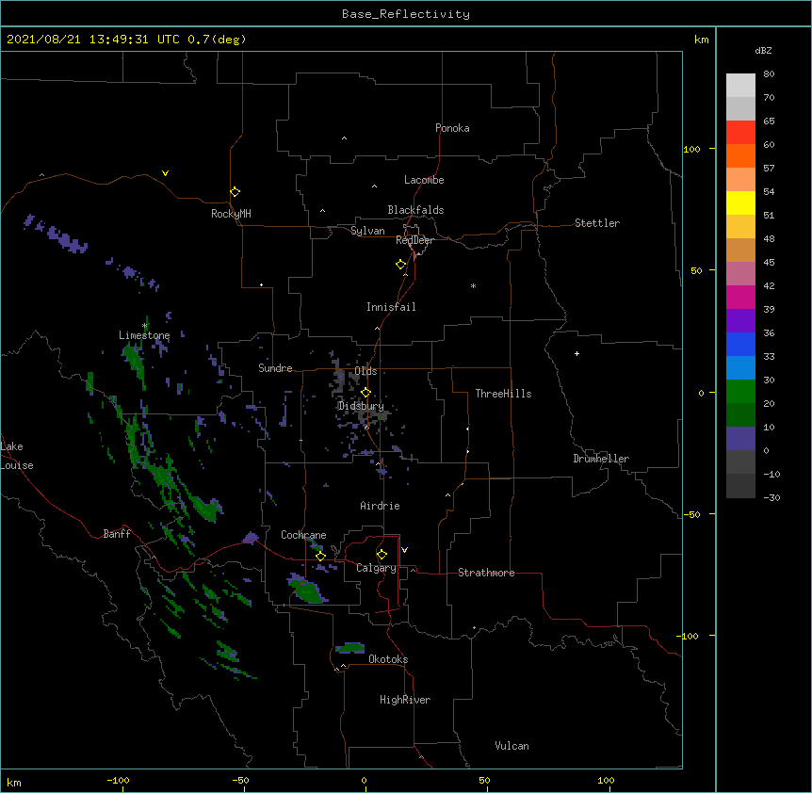Pick the light gray 80 dBZ swatch
Image resolution: width=812 pixels, height=793 pixels.
click(x=740, y=85)
